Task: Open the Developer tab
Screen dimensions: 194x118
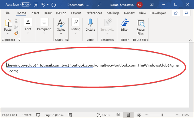Action: coord(158,13)
